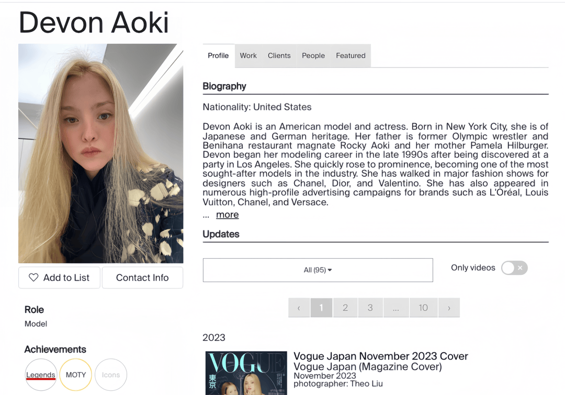Click the Icons achievement badge
Image resolution: width=565 pixels, height=395 pixels.
111,375
